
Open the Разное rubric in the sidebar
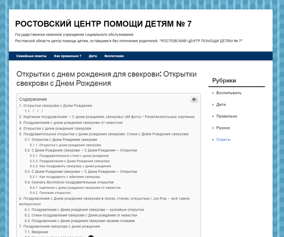point(223,128)
